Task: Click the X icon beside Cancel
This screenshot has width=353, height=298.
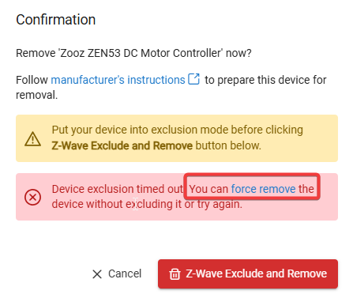Action: (x=97, y=274)
